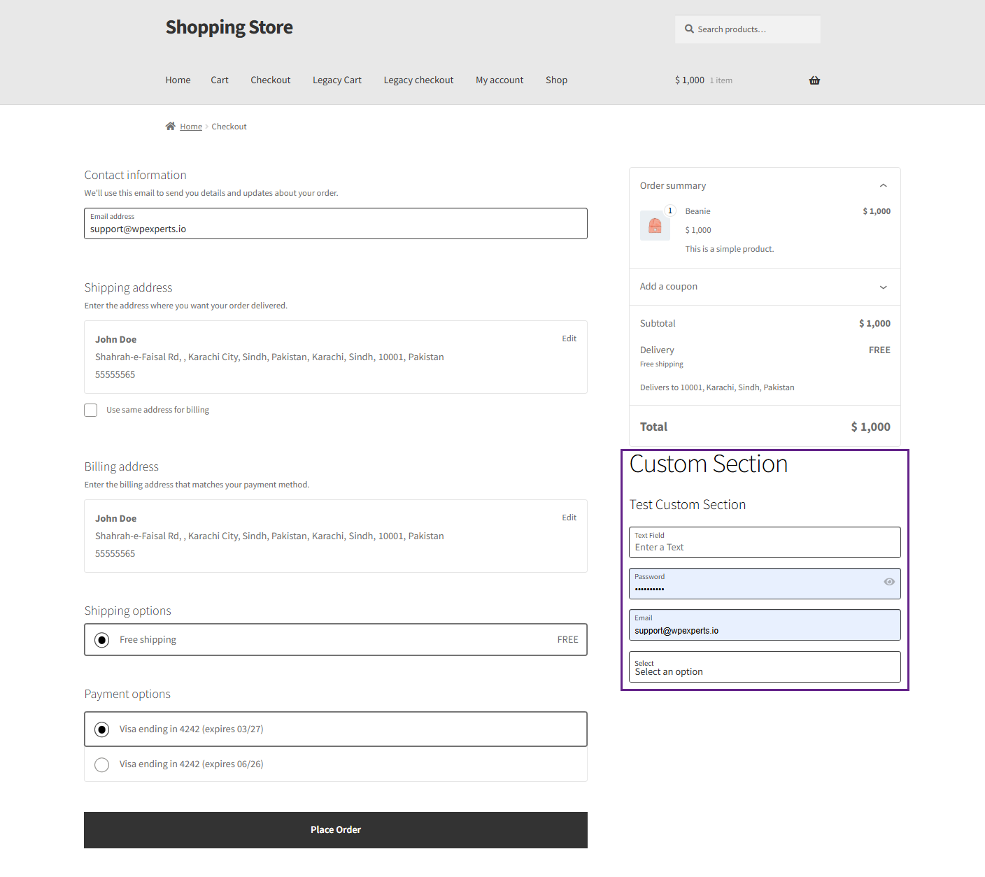
Task: Check Use same address for billing
Action: 91,410
